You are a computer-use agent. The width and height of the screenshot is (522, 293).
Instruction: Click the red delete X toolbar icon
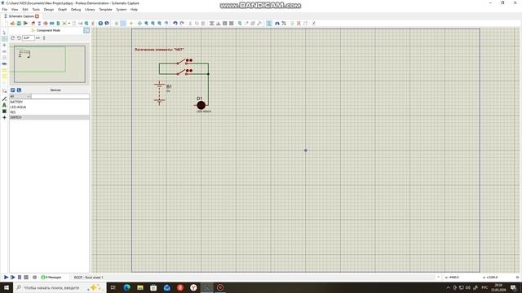299,24
